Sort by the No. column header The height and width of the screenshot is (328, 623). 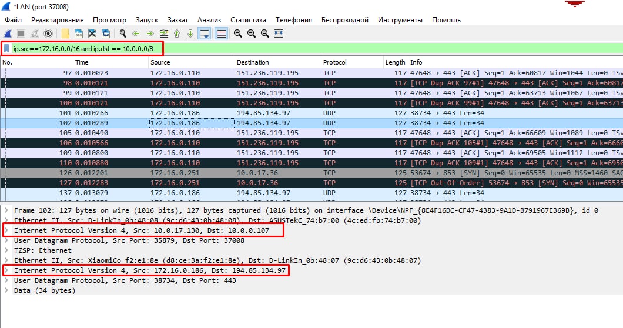point(36,62)
